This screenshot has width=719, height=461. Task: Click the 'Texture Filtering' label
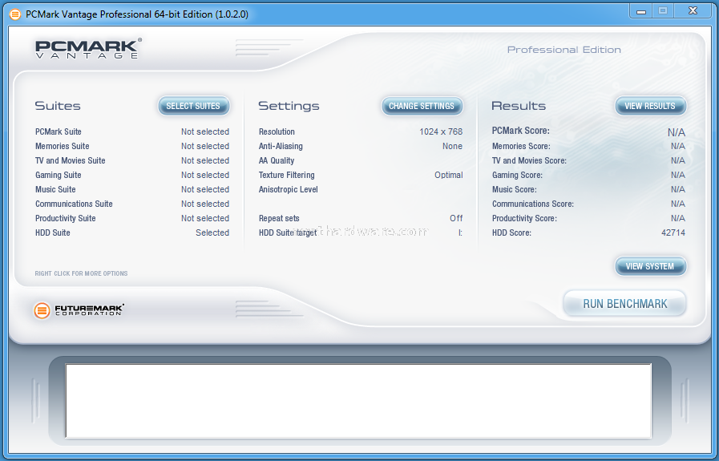(x=287, y=176)
